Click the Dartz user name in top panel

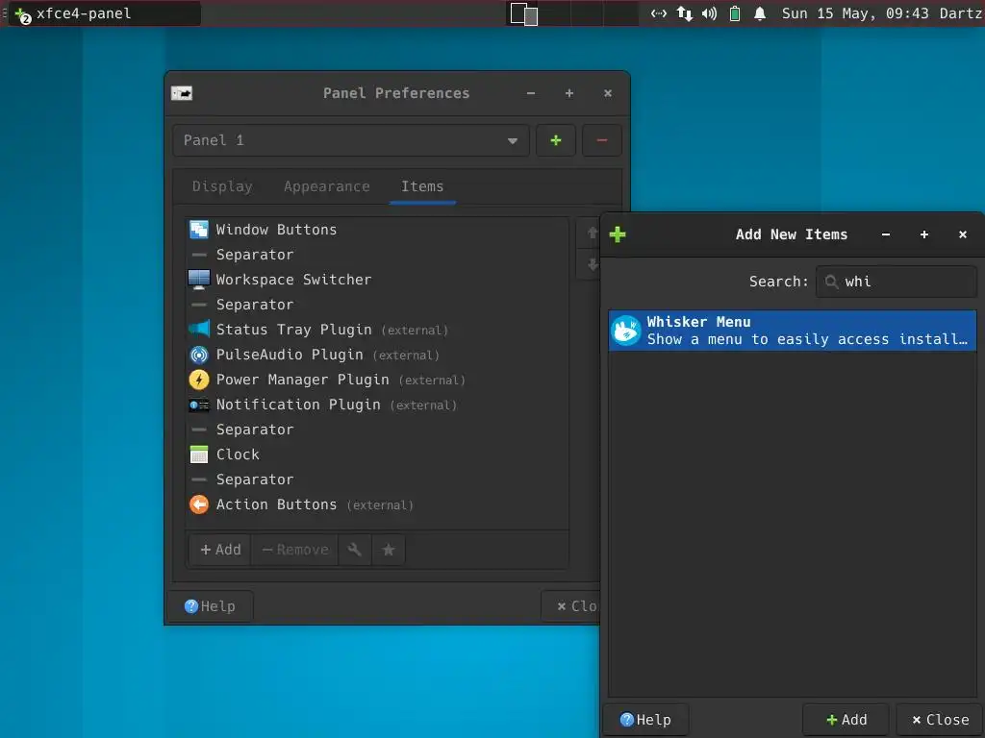pos(961,13)
